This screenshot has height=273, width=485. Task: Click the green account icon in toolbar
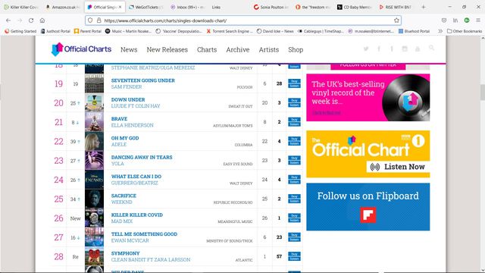(467, 20)
